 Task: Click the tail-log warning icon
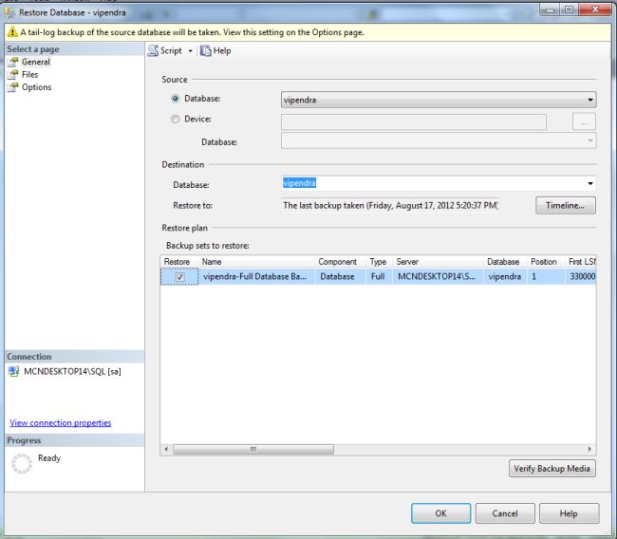[12, 32]
